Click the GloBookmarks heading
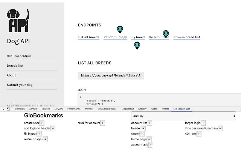 click(44, 115)
